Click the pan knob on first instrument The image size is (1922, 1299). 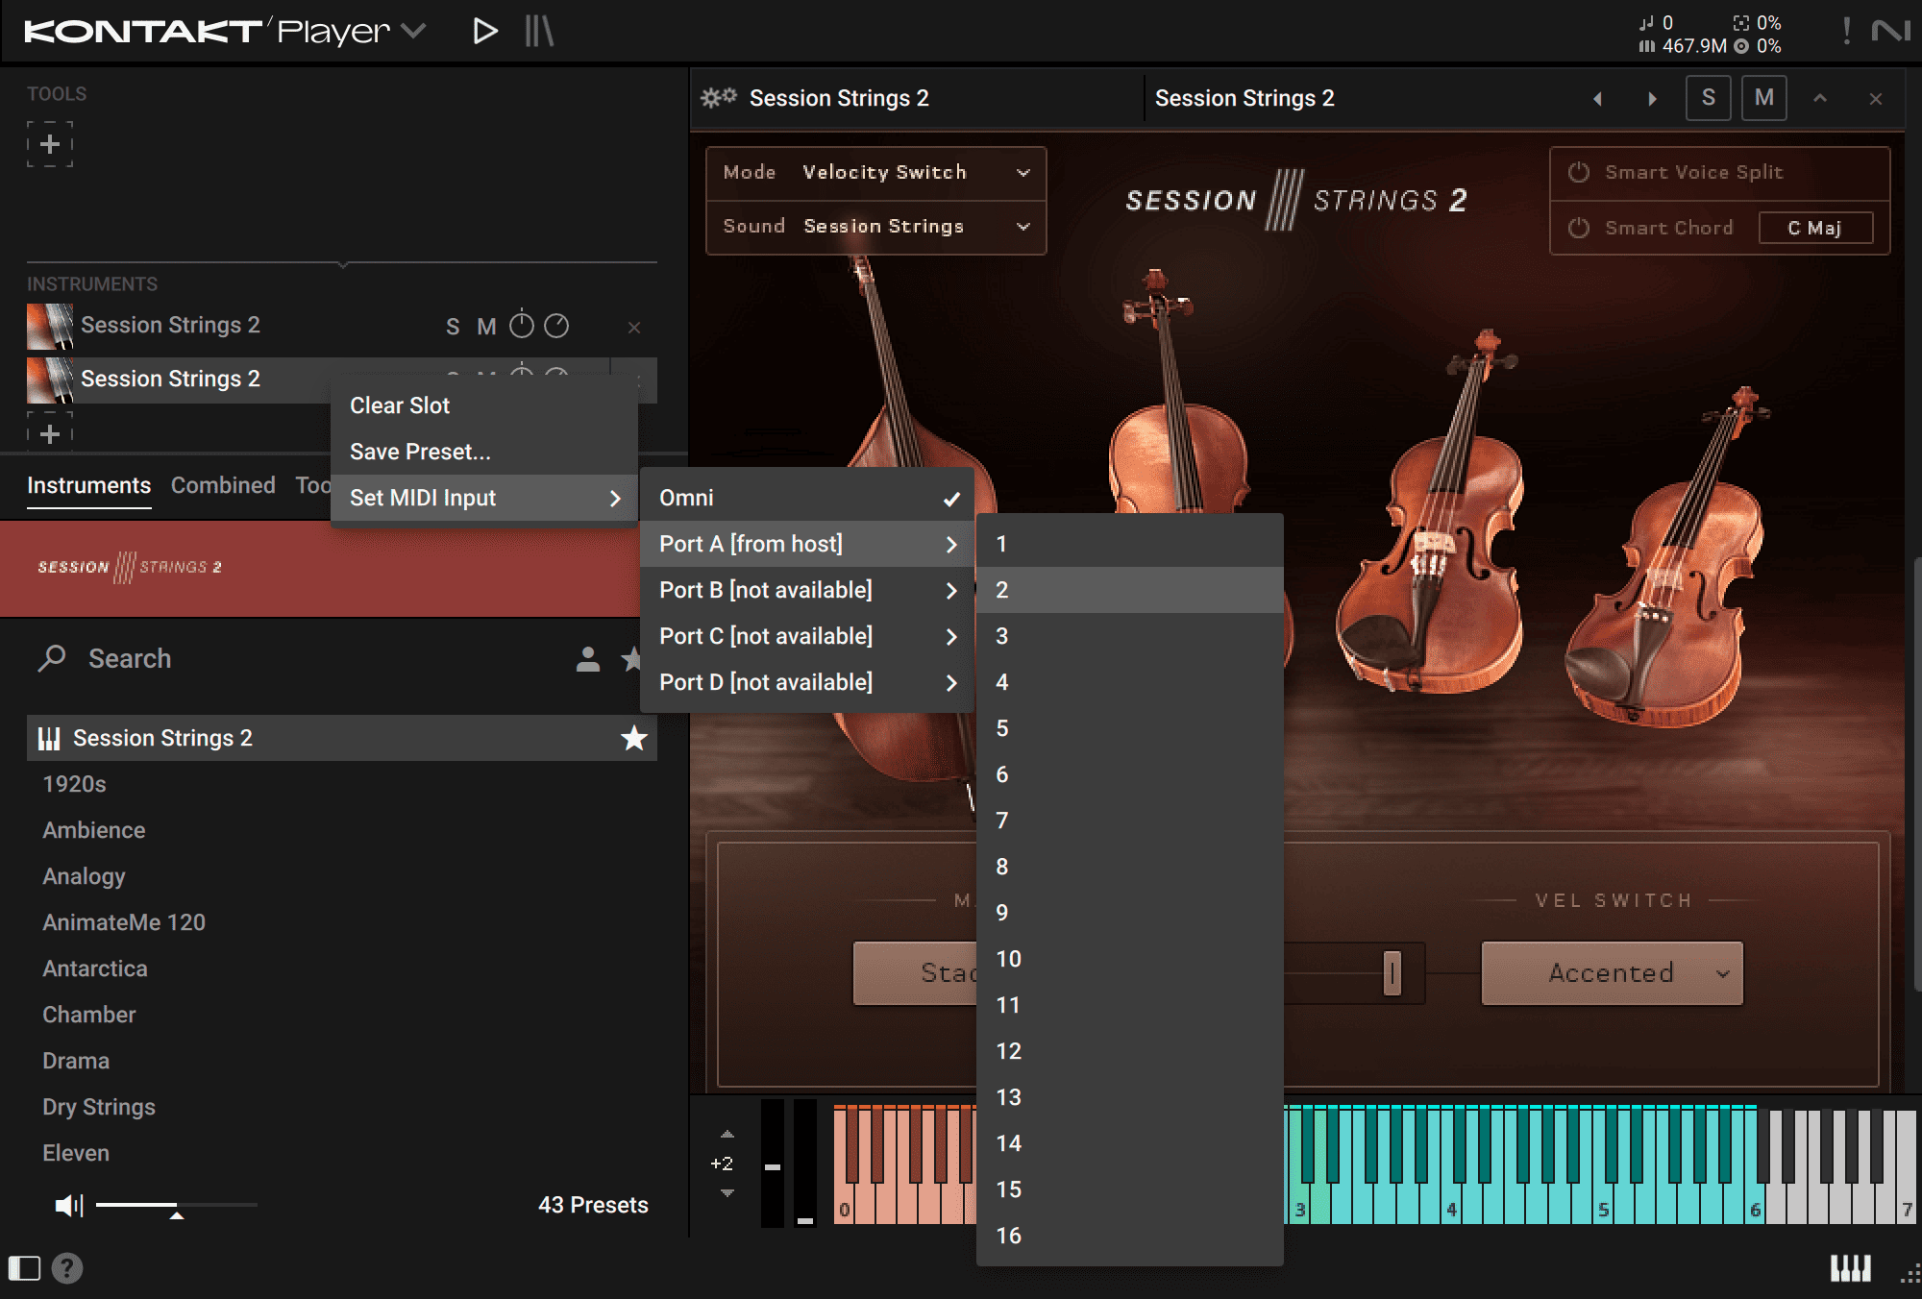pos(556,326)
